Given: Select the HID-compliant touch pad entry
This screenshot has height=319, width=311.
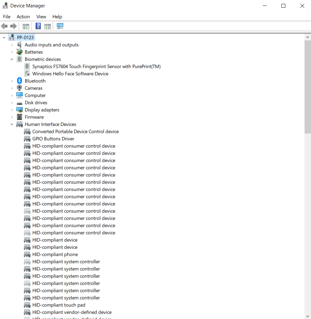Looking at the screenshot, I should tap(58, 305).
